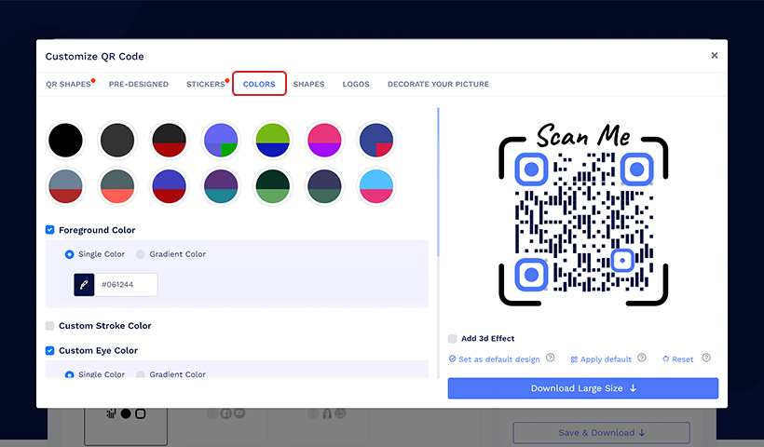
Task: Enable the Custom Stroke Color checkbox
Action: pos(49,326)
